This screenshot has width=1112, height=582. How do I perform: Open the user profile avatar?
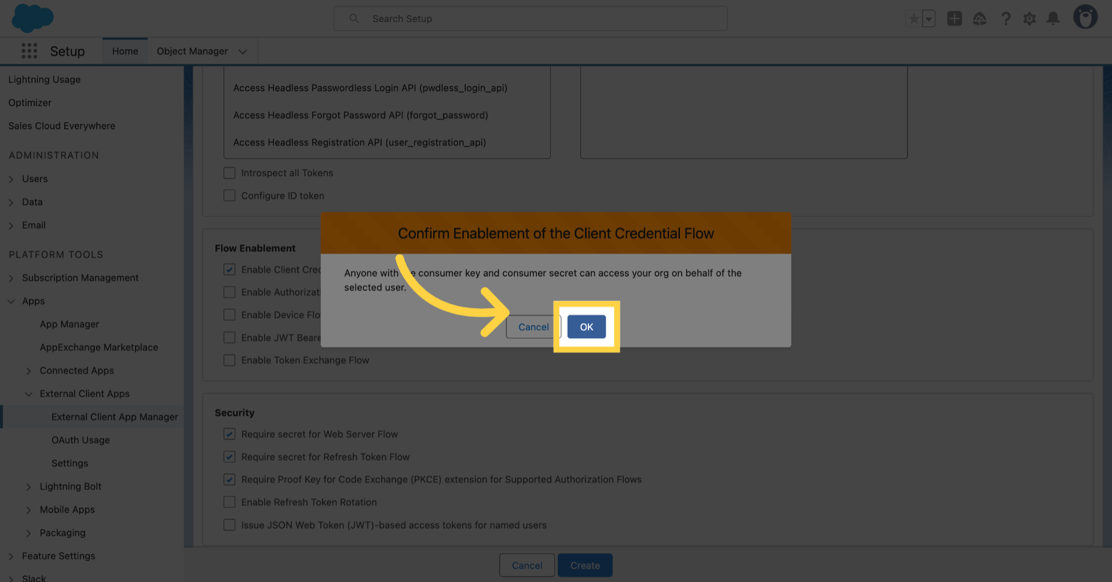(x=1085, y=17)
